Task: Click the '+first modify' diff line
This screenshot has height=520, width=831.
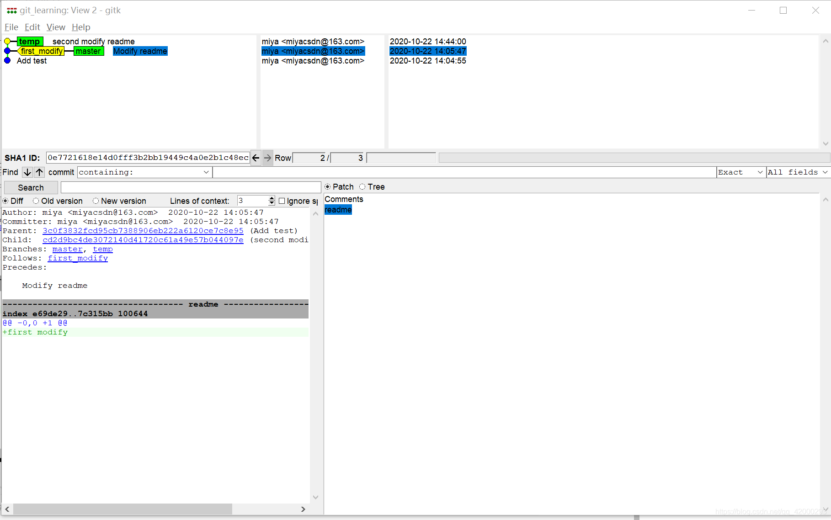Action: [35, 332]
